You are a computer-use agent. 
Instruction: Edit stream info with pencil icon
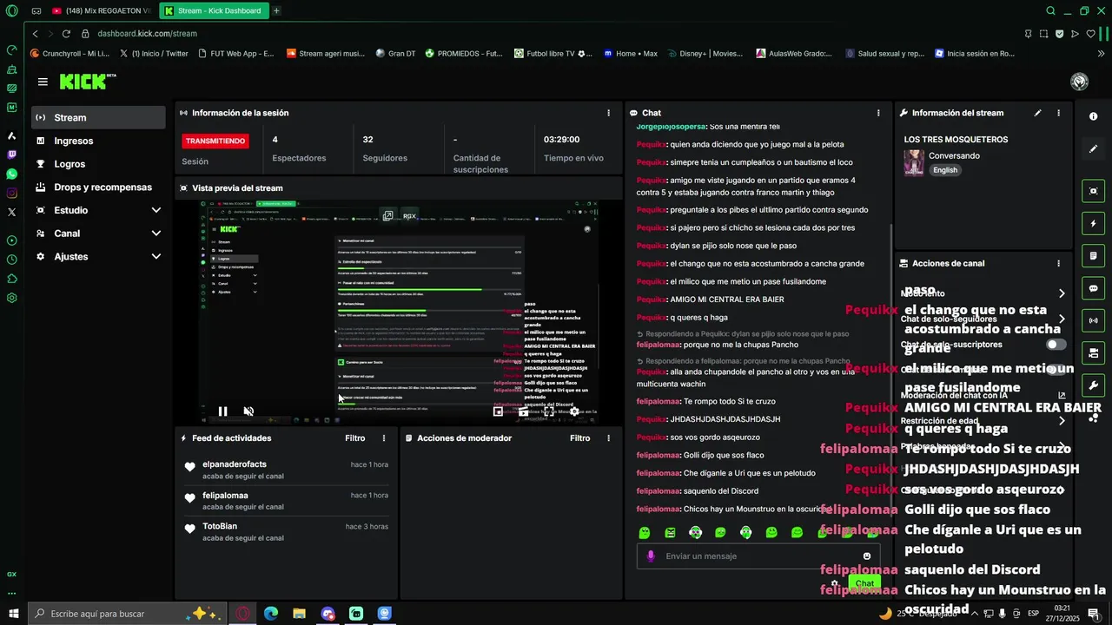pos(1037,113)
